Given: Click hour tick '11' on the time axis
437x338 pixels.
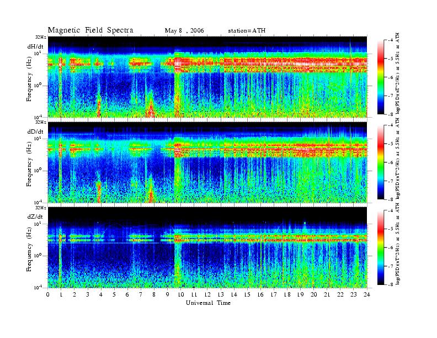Looking at the screenshot, I should (194, 295).
